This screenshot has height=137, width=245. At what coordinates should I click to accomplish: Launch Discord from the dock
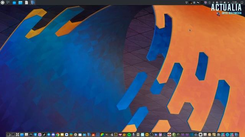coord(53,135)
